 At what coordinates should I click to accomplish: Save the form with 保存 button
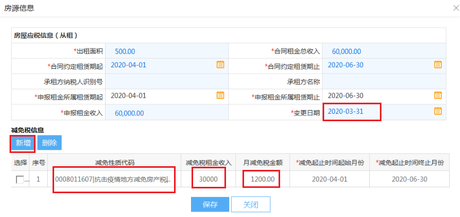(x=210, y=204)
